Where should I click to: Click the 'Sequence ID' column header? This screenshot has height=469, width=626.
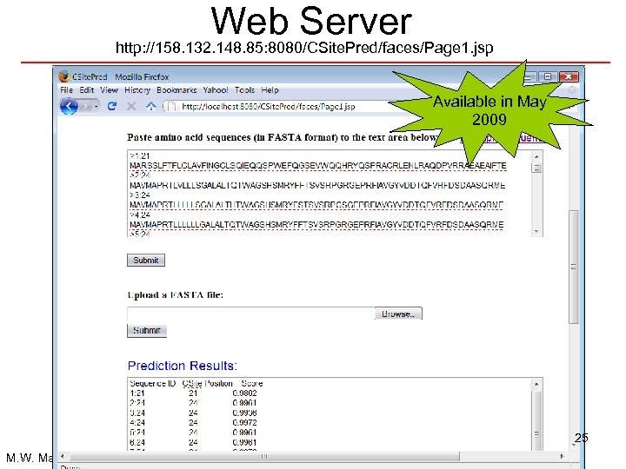[x=153, y=384]
